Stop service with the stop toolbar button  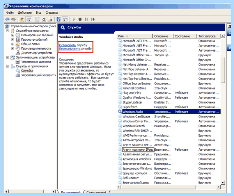[80, 19]
